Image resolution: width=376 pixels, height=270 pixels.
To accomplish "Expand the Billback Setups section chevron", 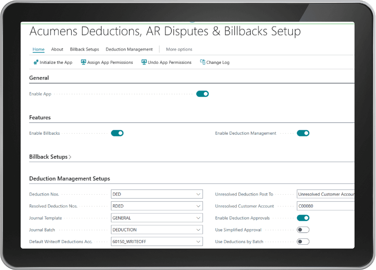I will (x=70, y=157).
